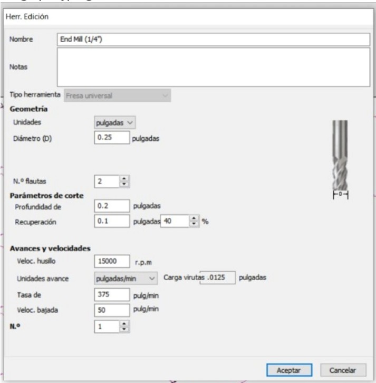
Task: Click inside the Notas text area
Action: coord(214,67)
